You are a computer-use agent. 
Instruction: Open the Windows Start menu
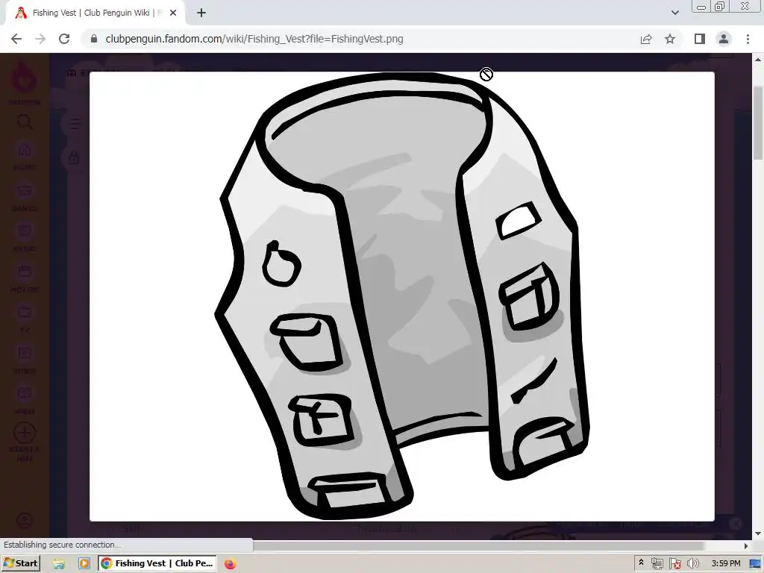(x=20, y=563)
